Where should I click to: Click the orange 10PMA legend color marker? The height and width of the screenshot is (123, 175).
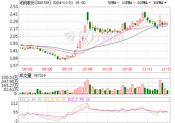click(134, 3)
